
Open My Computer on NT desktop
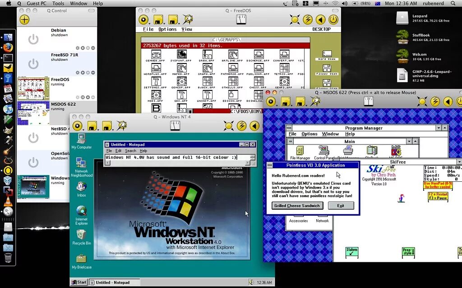pos(81,141)
